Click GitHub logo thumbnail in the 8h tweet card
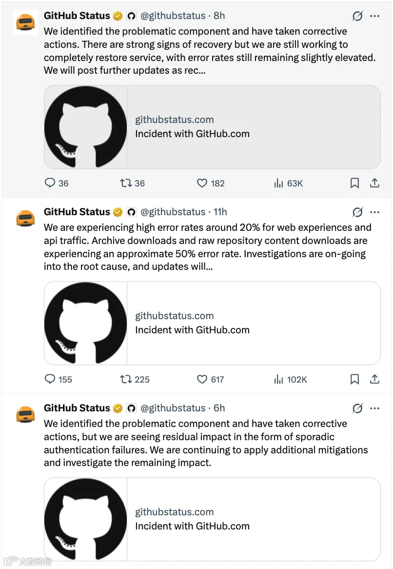The width and height of the screenshot is (393, 569). [85, 127]
